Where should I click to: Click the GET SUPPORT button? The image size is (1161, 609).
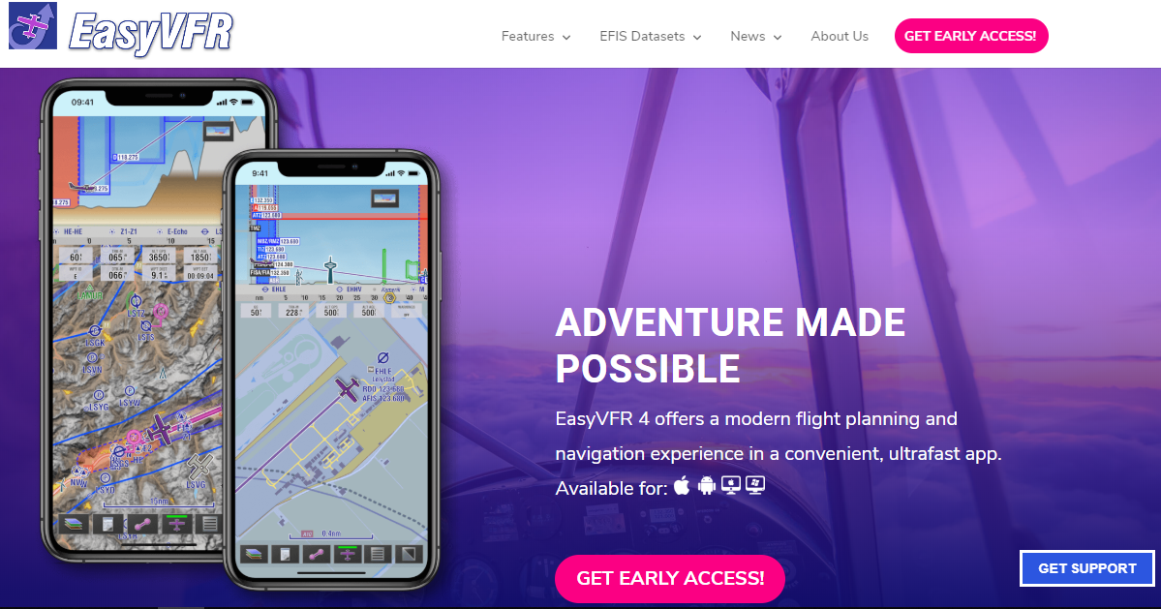[1087, 568]
